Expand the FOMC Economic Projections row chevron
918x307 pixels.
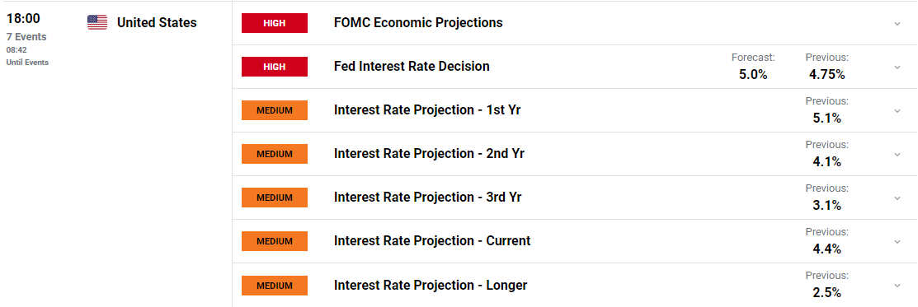pos(897,24)
